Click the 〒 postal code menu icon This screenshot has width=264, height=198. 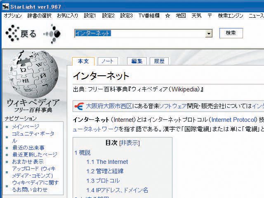[210, 16]
